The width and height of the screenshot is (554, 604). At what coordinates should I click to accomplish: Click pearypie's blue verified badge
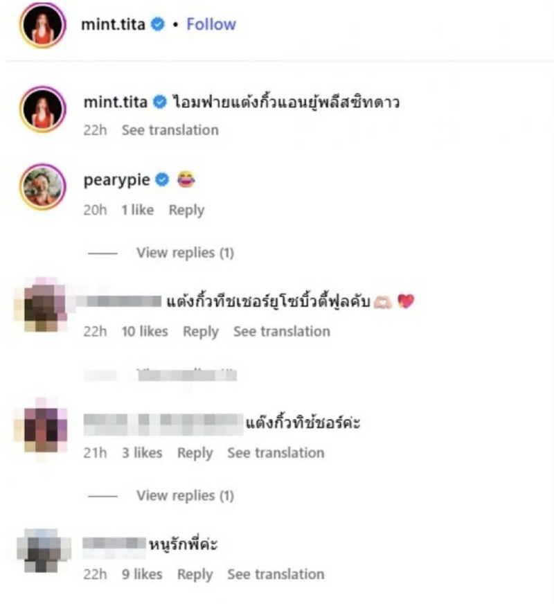162,179
